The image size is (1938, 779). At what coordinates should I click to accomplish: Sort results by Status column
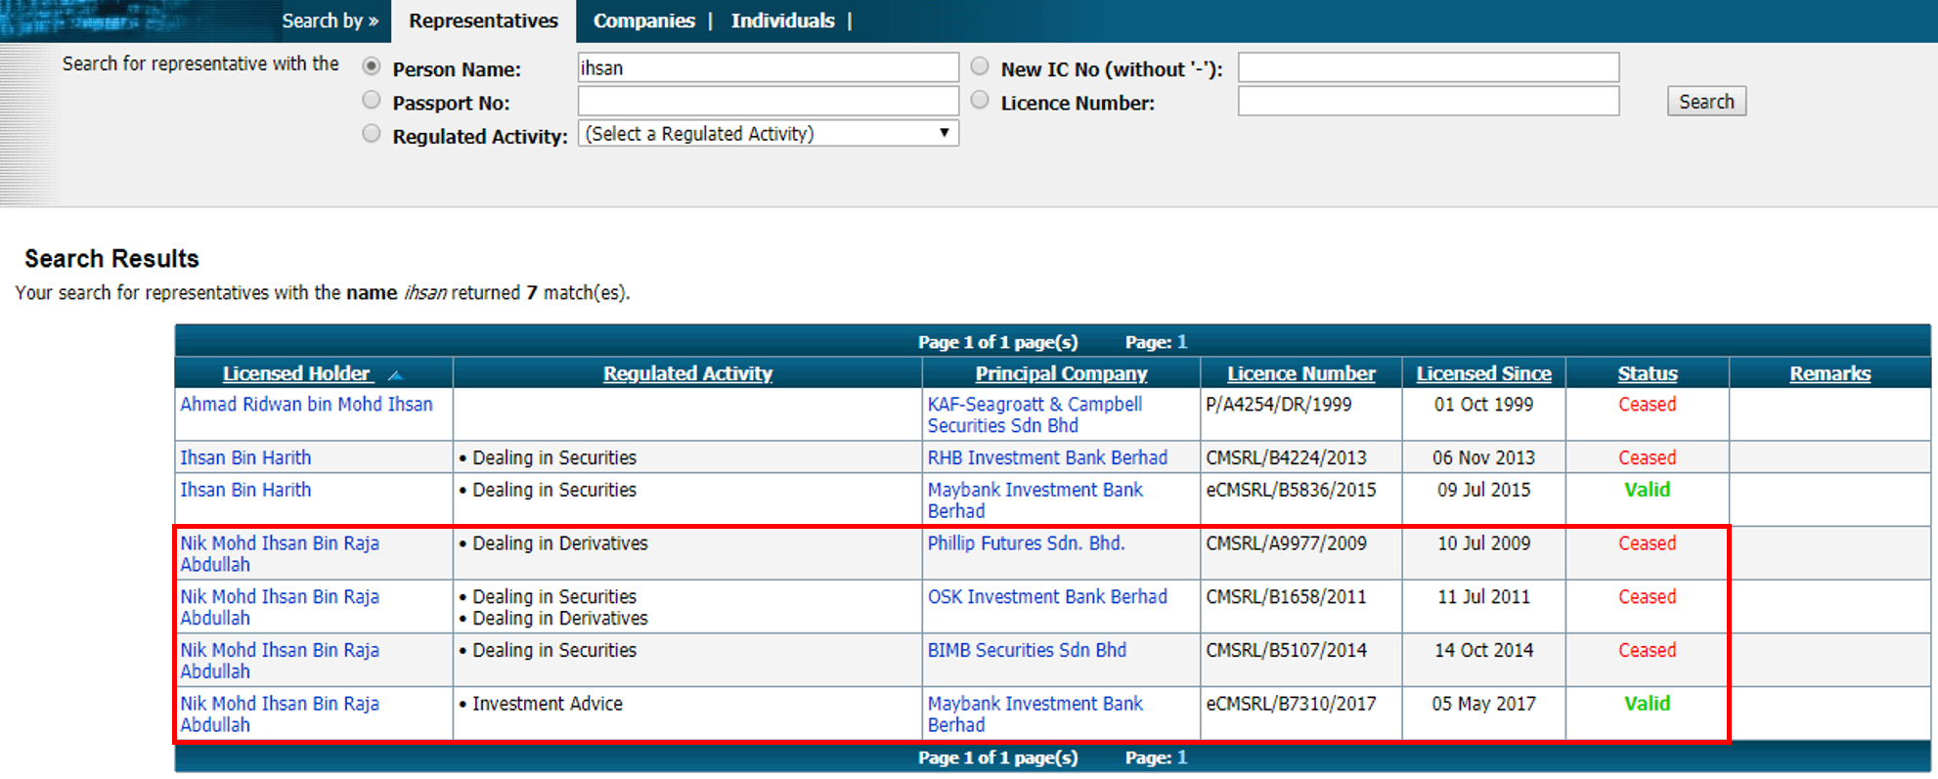click(x=1647, y=373)
